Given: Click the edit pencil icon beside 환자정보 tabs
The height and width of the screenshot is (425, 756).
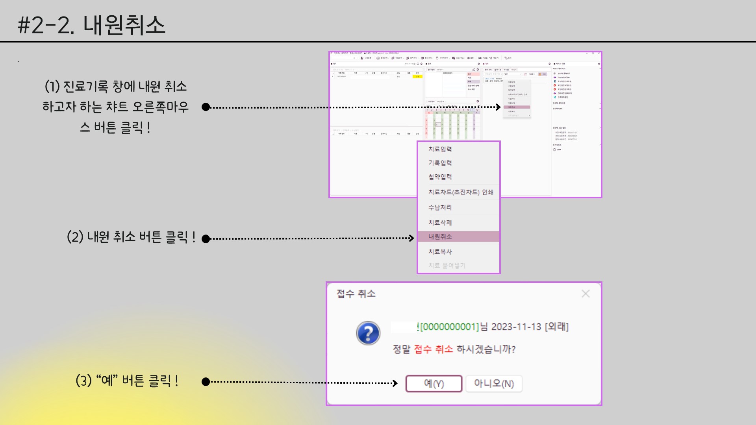Looking at the screenshot, I should (x=474, y=70).
